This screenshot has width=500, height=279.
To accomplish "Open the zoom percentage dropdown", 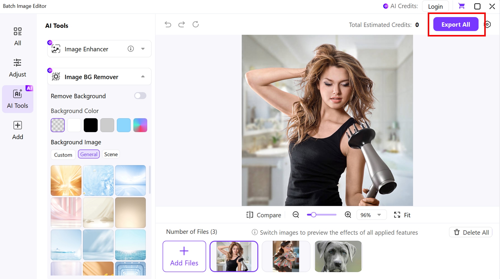I will point(371,215).
